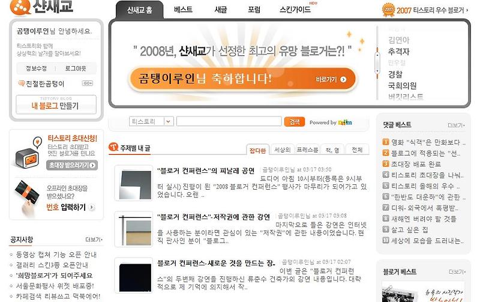The image size is (480, 302).
Task: Open the 새글 menu
Action: pos(221,10)
